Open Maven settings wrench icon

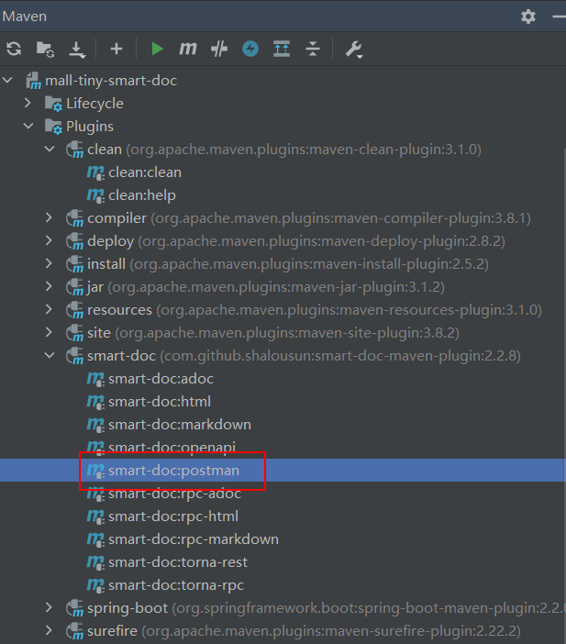point(354,50)
